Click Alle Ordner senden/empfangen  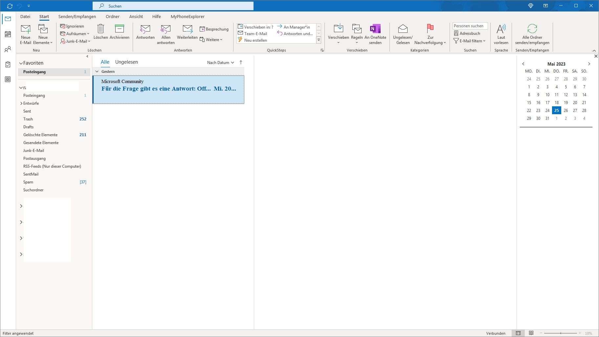(532, 34)
